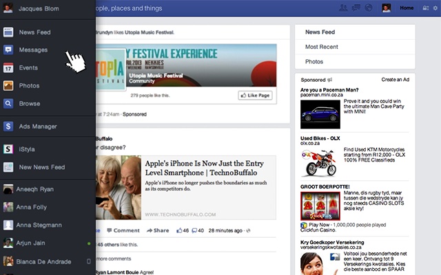
Task: Click Kry Goedkoper Versekering ad title
Action: click(332, 242)
